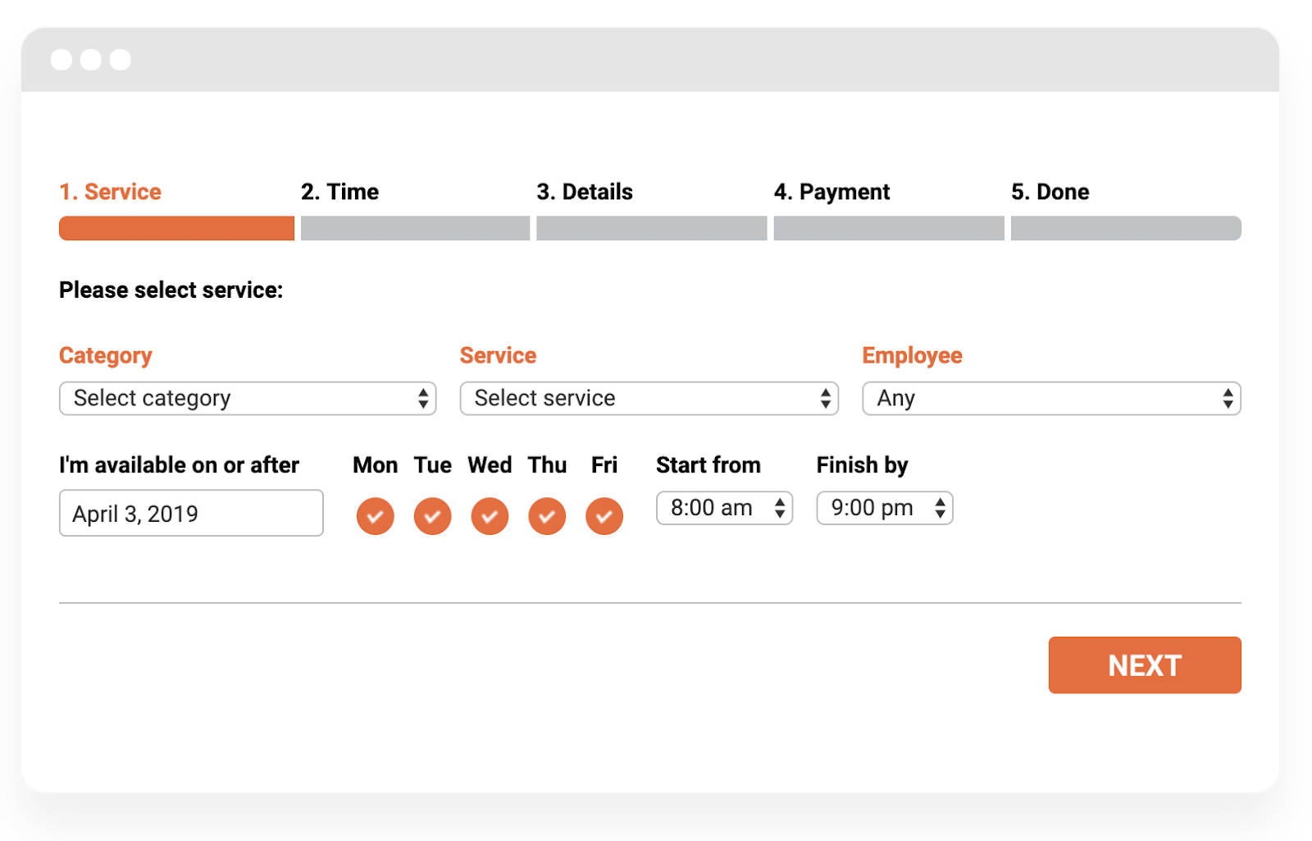Open the Finish by time dropdown
The height and width of the screenshot is (841, 1312).
[884, 508]
